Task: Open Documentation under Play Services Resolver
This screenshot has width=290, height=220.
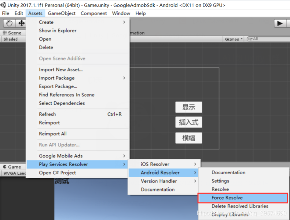Action: [x=164, y=189]
